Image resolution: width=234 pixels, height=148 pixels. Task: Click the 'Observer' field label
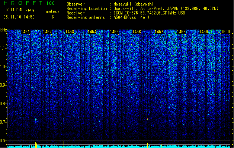tap(76, 4)
